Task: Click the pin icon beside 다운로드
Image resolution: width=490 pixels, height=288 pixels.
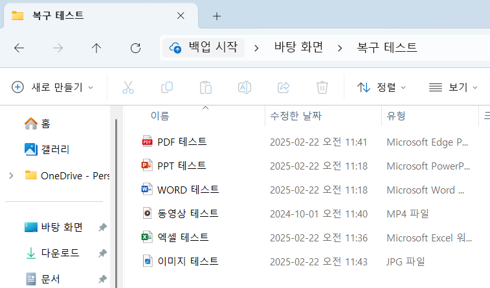Action: point(102,253)
